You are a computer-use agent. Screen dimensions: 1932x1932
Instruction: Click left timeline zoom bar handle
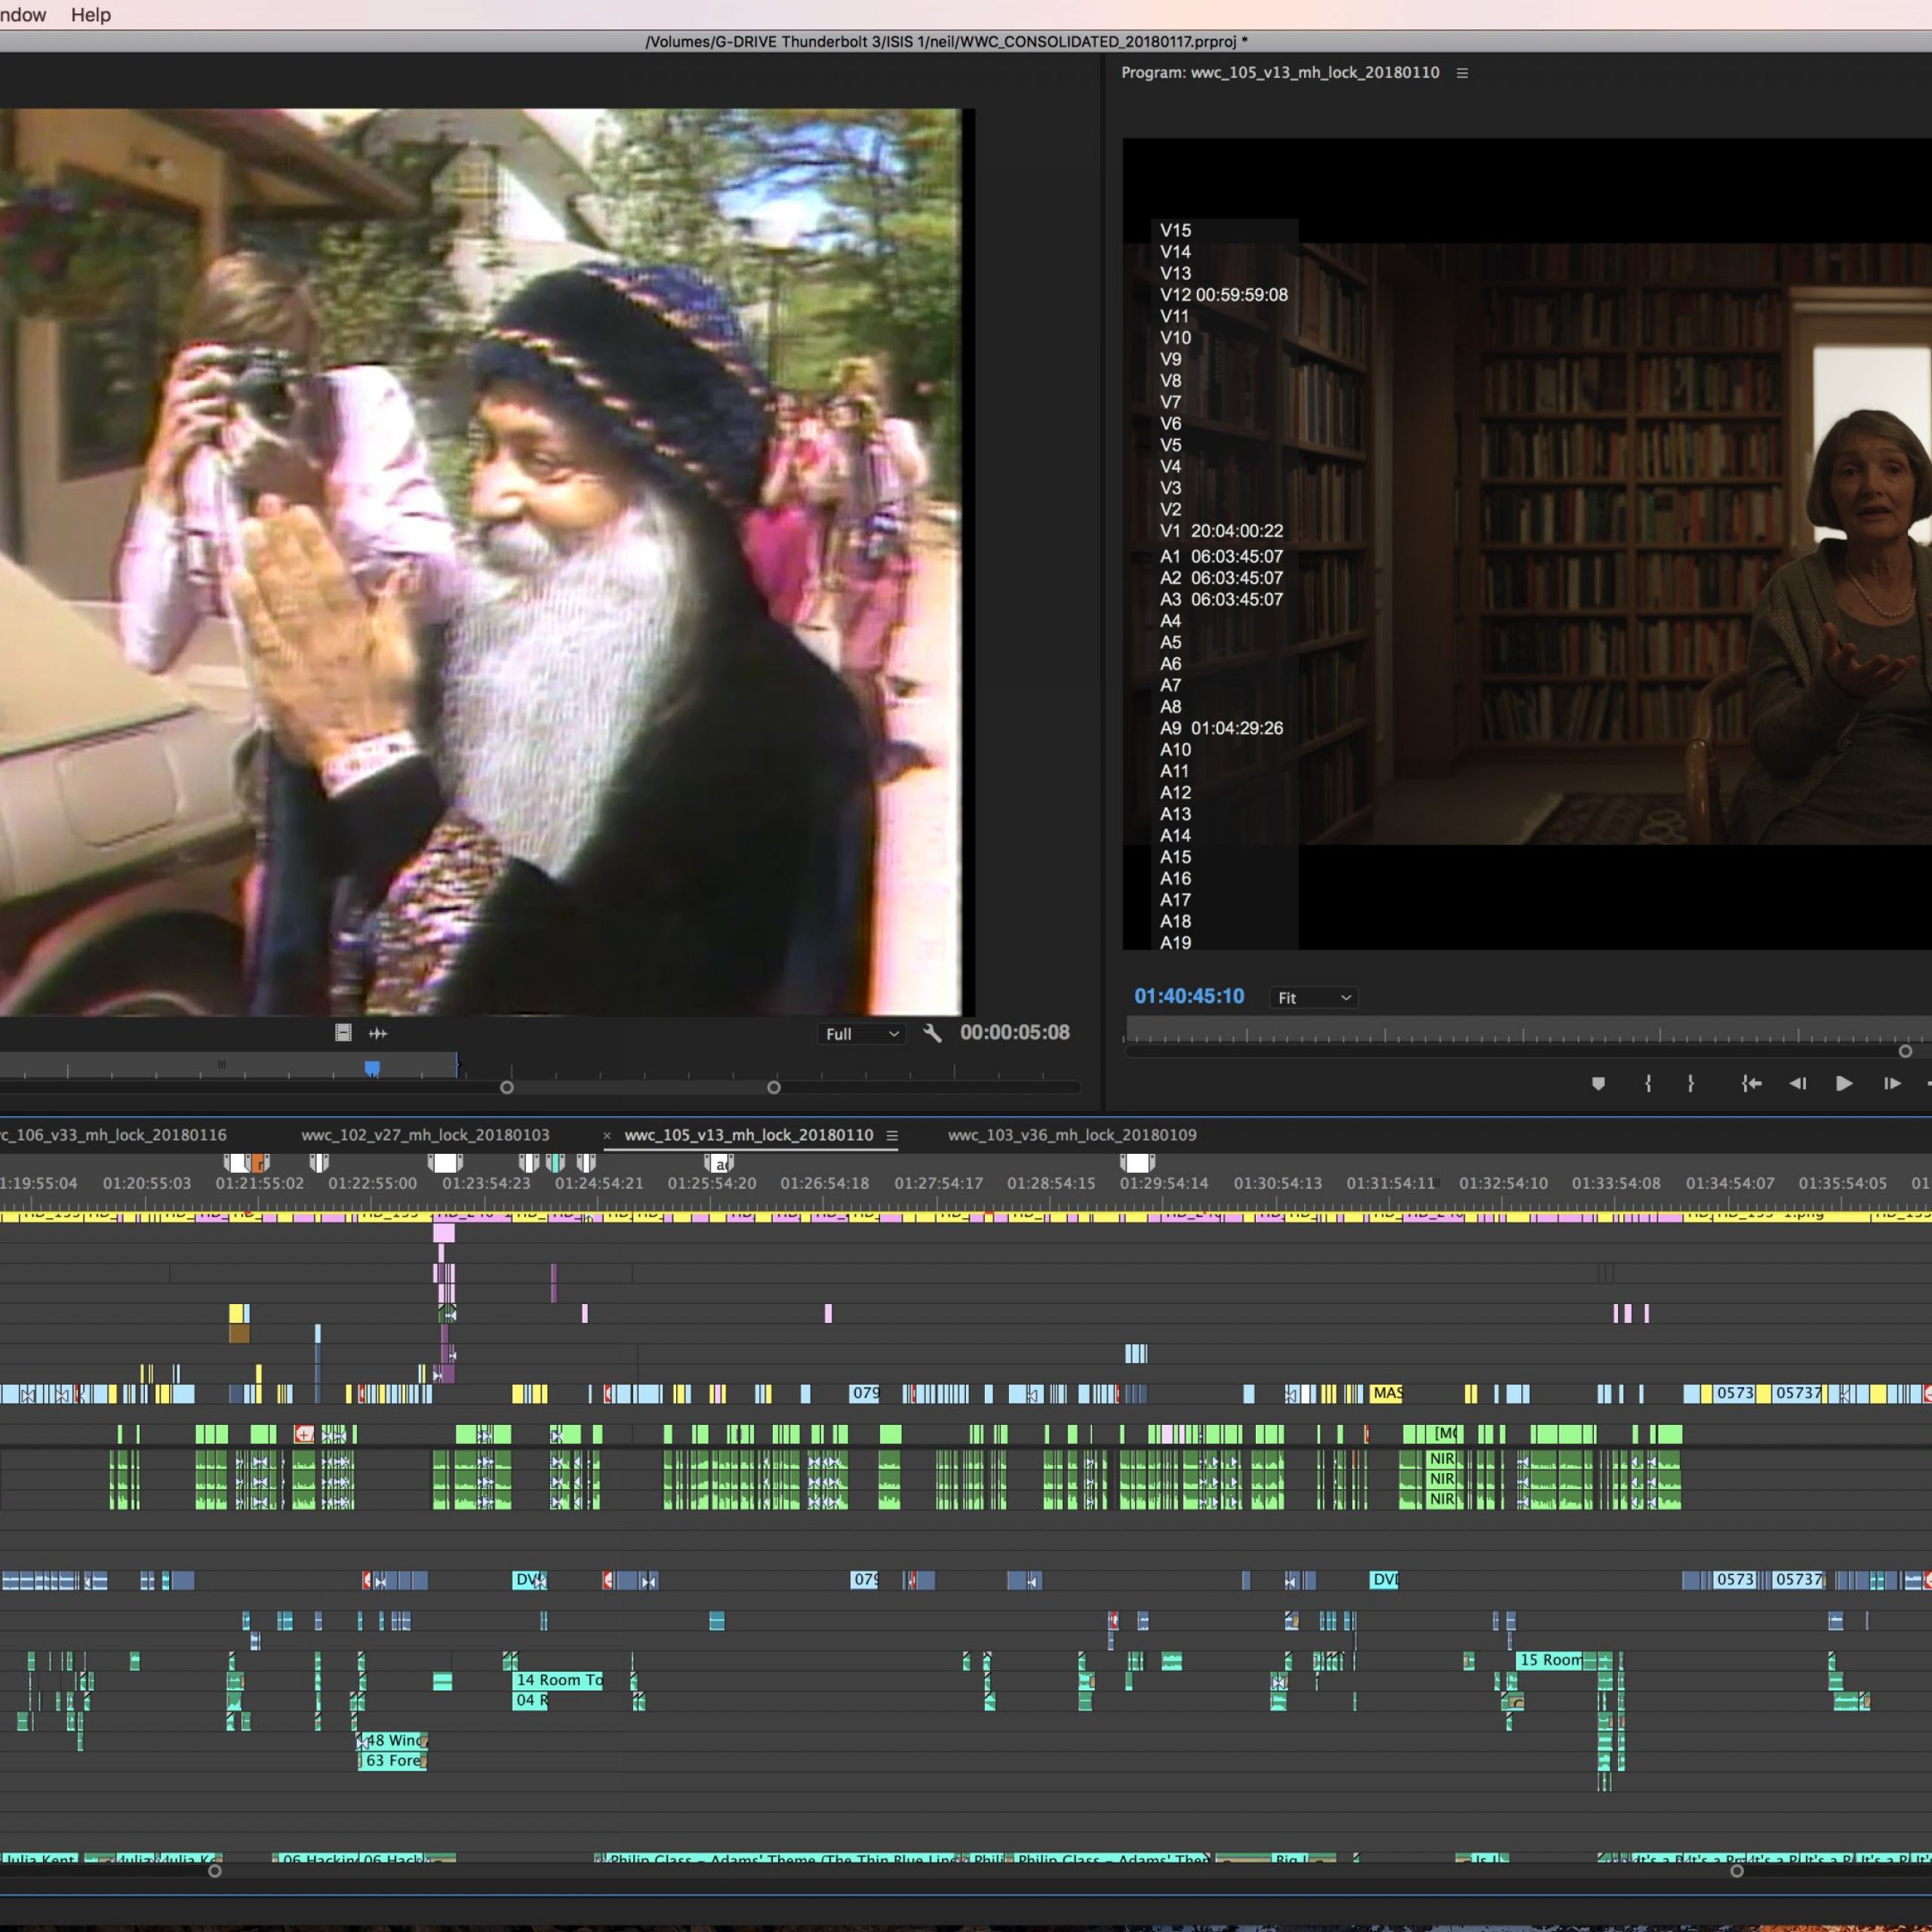coord(214,1871)
